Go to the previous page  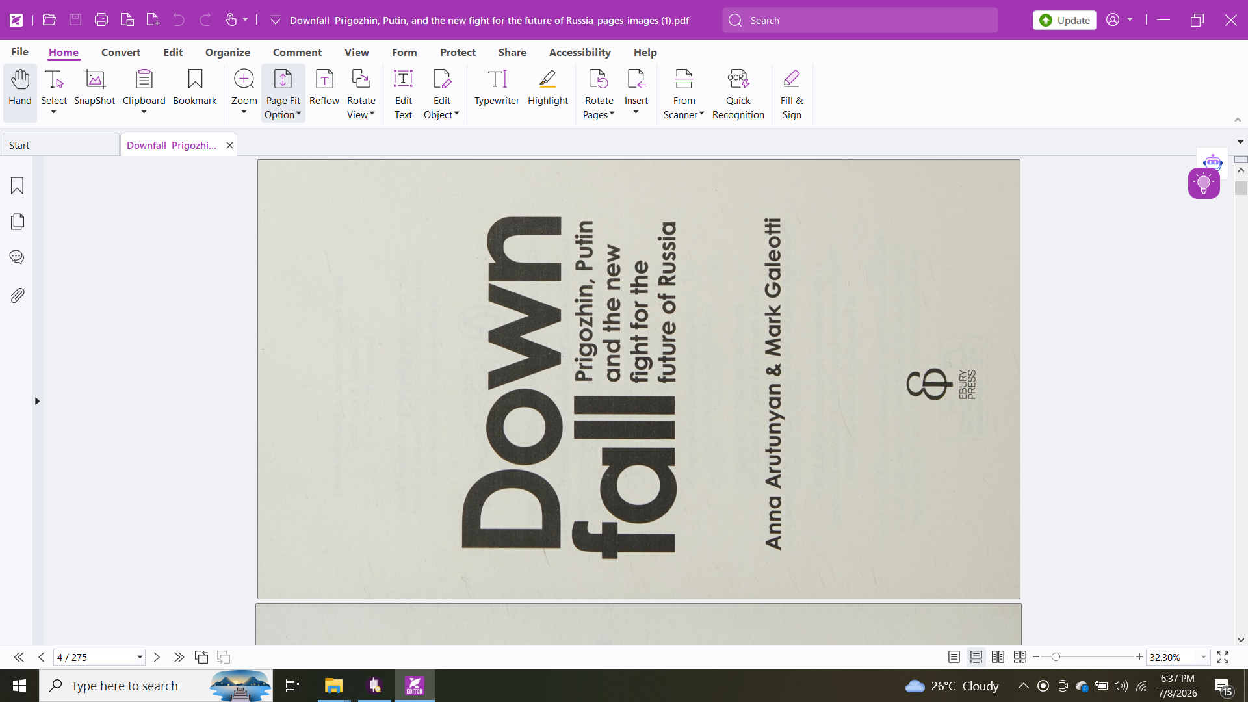pos(42,657)
